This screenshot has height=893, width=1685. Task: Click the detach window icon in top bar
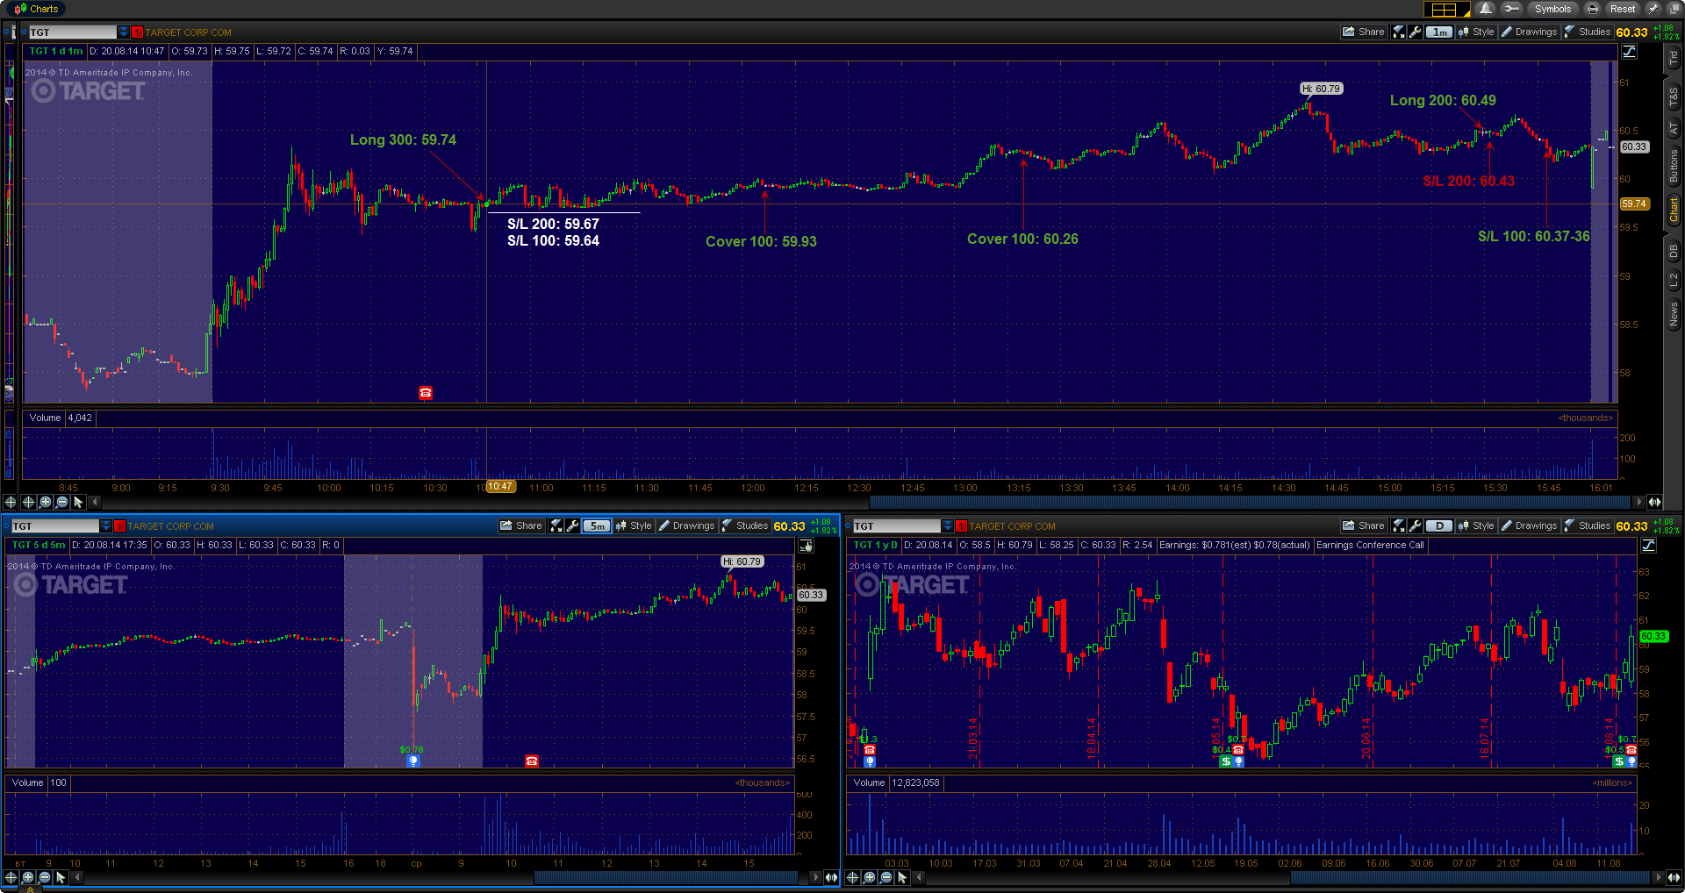1673,9
